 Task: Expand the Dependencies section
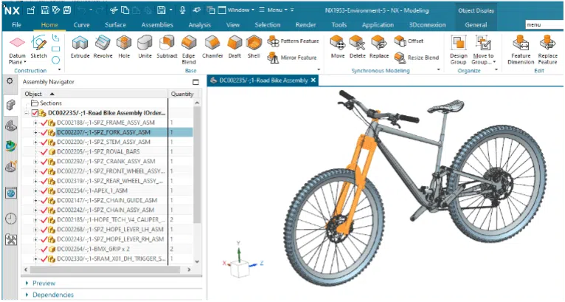[27, 295]
